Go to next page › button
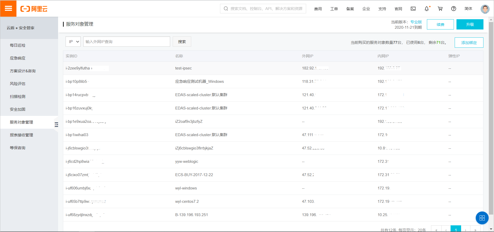This screenshot has width=494, height=232. click(x=465, y=229)
